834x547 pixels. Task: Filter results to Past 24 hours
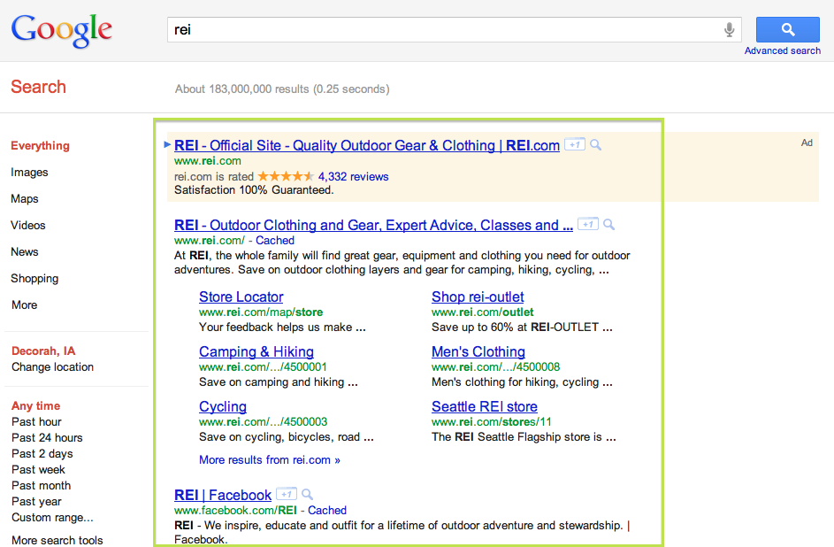(x=47, y=438)
